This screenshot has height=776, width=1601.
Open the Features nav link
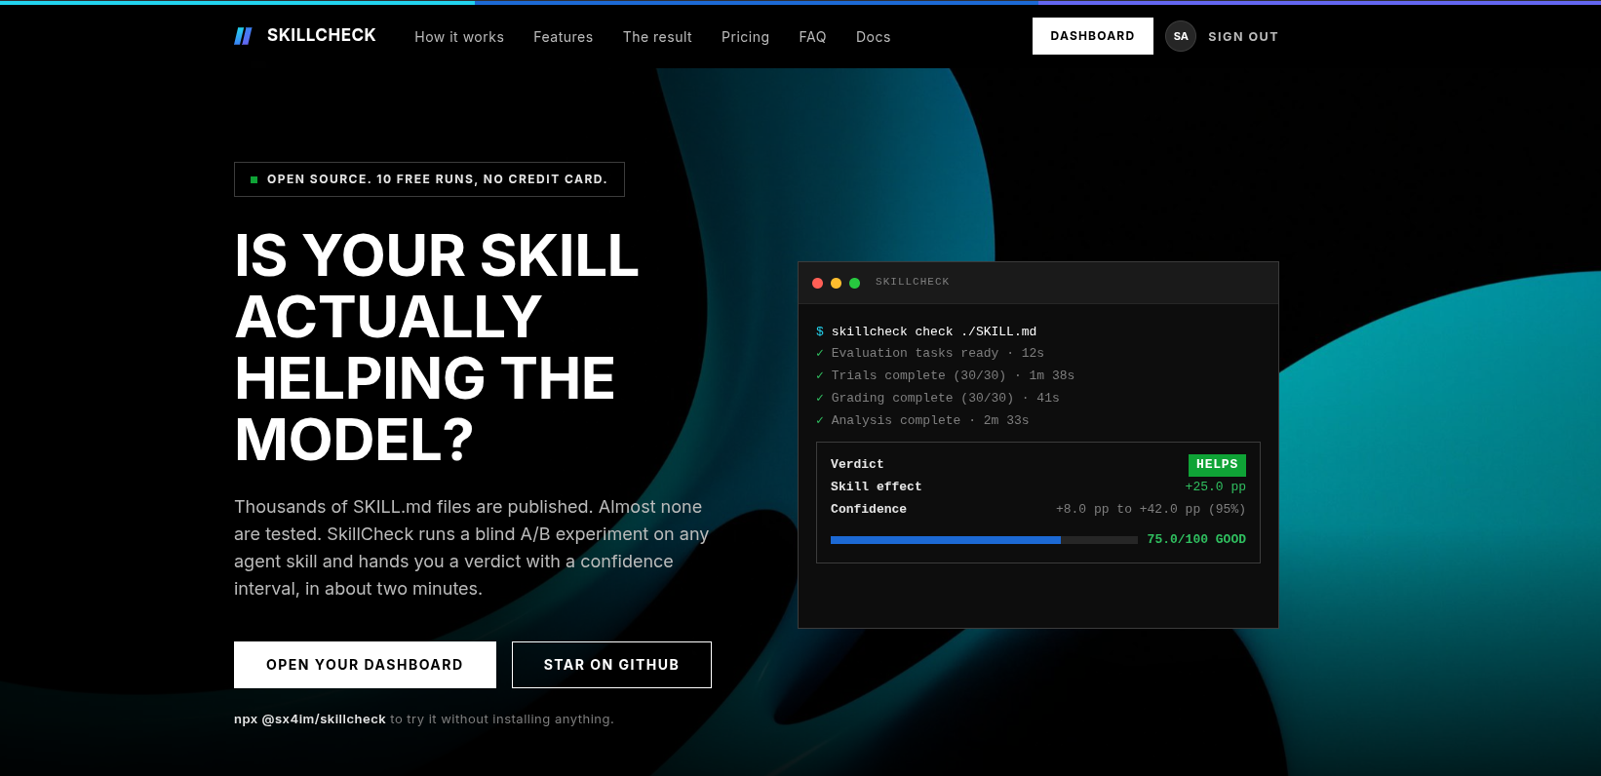click(564, 37)
